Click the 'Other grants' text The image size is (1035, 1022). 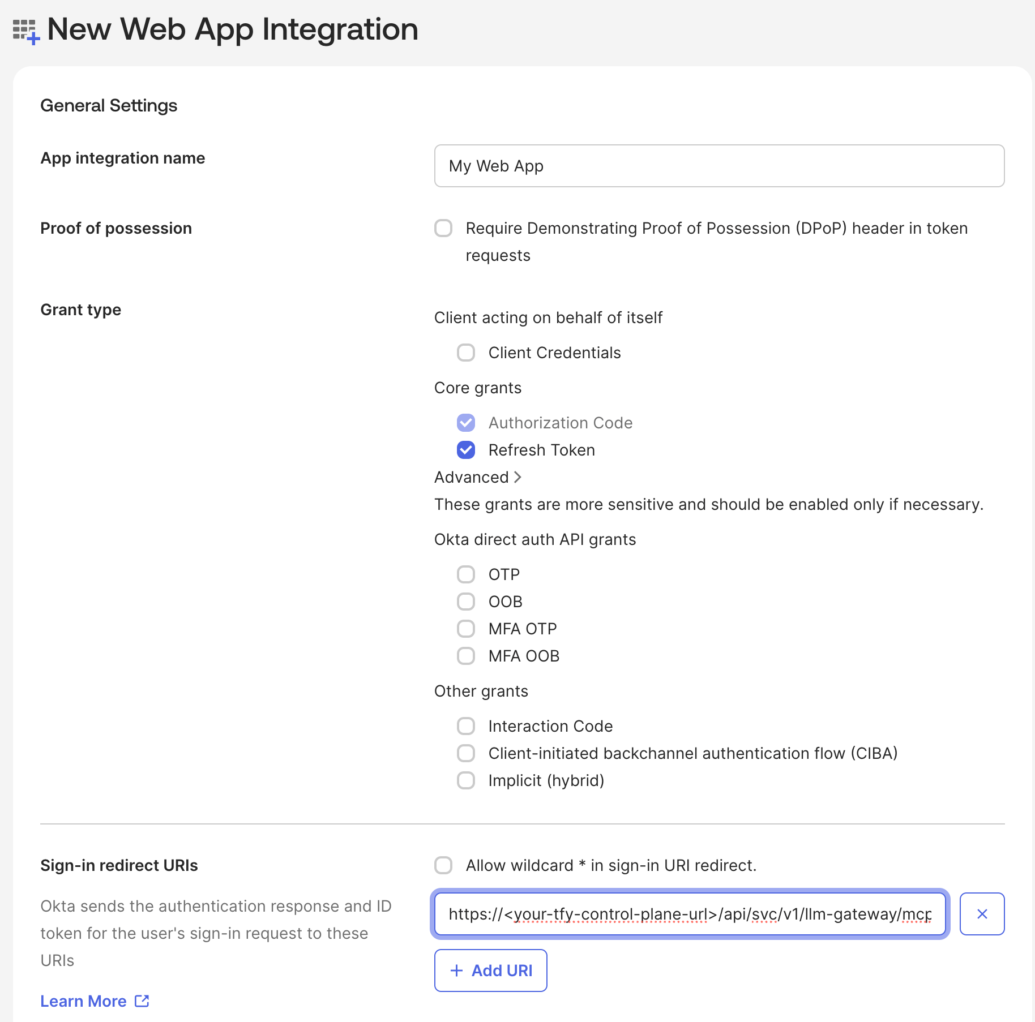[x=481, y=691]
